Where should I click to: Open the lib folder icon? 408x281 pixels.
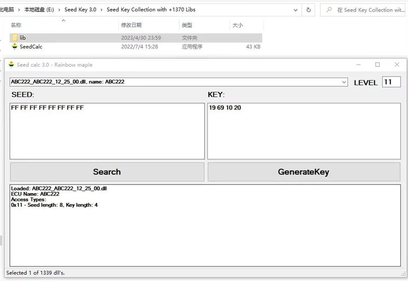click(x=15, y=38)
